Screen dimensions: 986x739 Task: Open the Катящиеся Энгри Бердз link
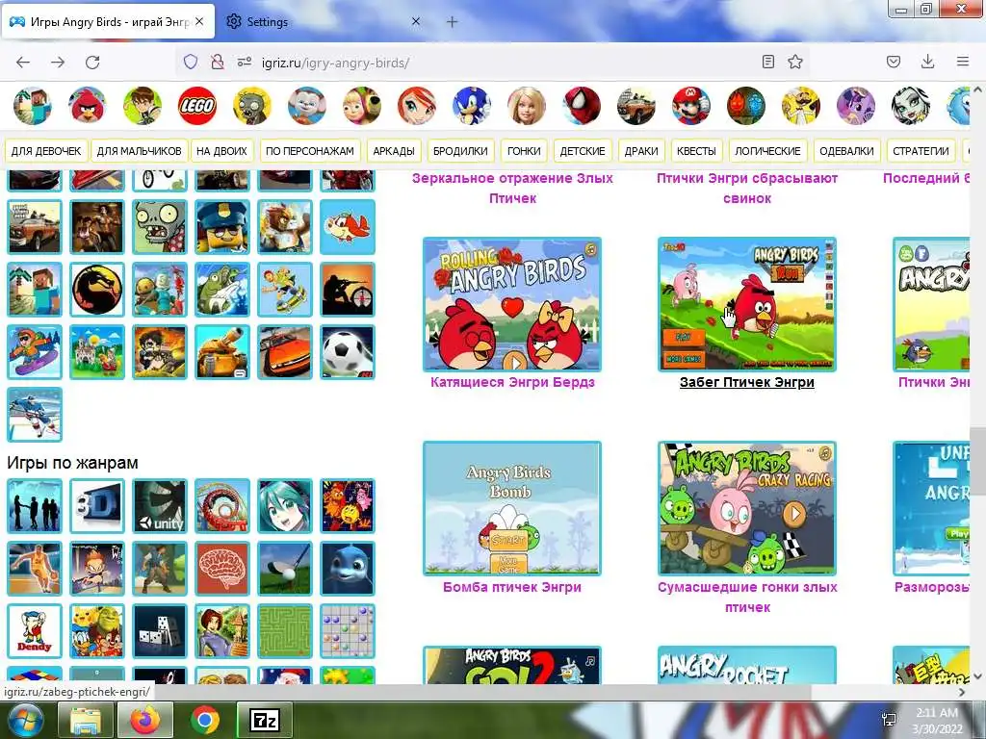pyautogui.click(x=512, y=382)
